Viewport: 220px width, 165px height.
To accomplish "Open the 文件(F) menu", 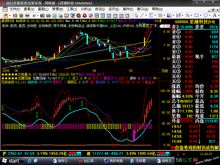I will 15,9.
